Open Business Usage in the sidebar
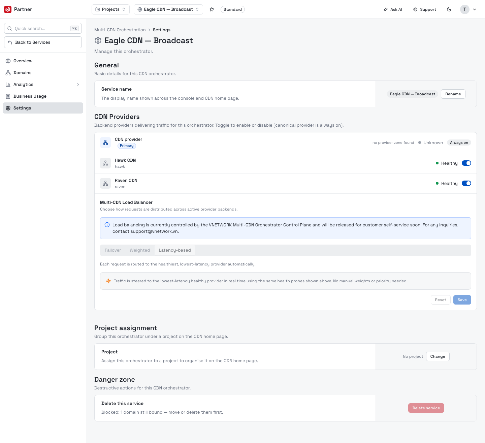The width and height of the screenshot is (485, 443). coord(43,96)
